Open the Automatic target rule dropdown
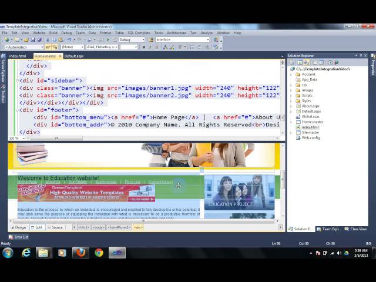 coord(24,47)
